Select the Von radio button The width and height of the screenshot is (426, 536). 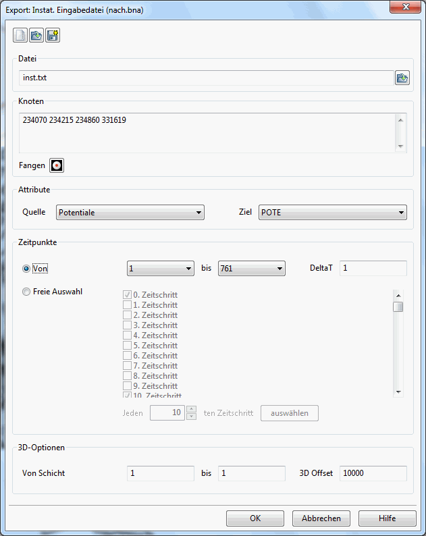point(27,269)
